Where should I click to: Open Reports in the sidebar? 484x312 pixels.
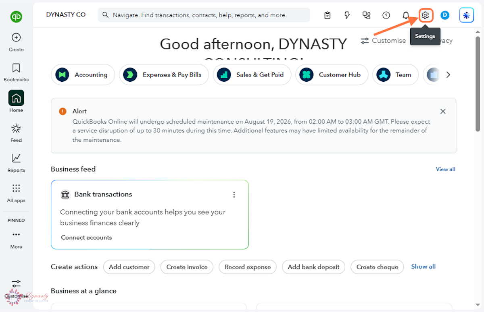pos(16,163)
